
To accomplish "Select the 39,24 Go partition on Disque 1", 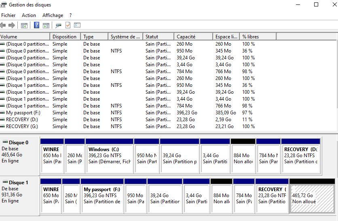I will 165,196.
